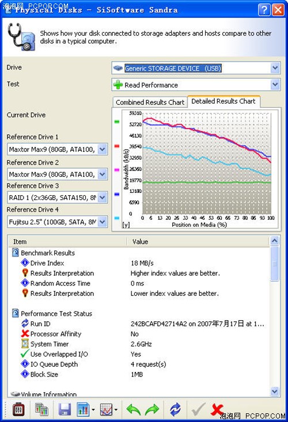This screenshot has width=288, height=422.
Task: Close the Sandra window
Action: (278, 10)
